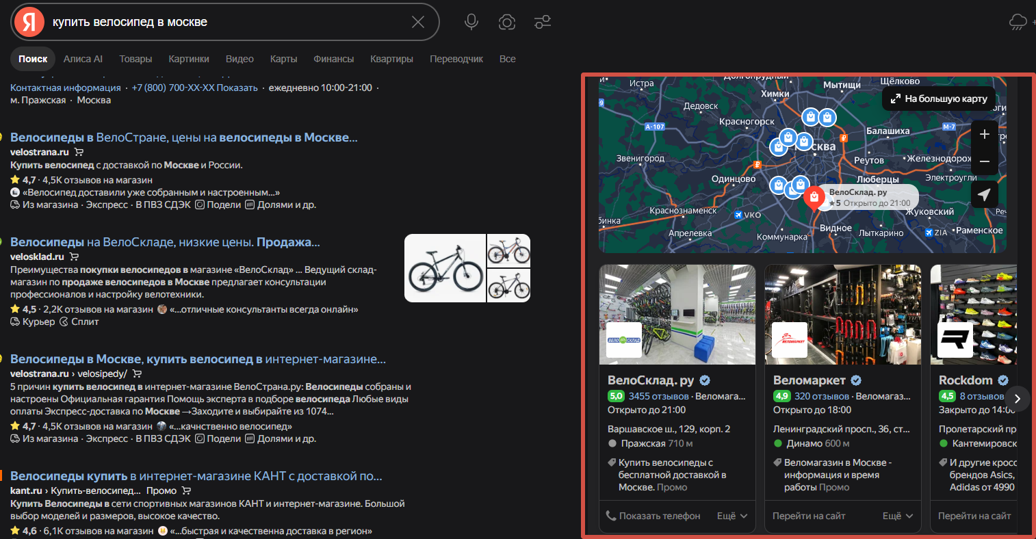Open result 'Велосипеды в Москве, купить велосипед'
1036x539 pixels.
(x=198, y=359)
